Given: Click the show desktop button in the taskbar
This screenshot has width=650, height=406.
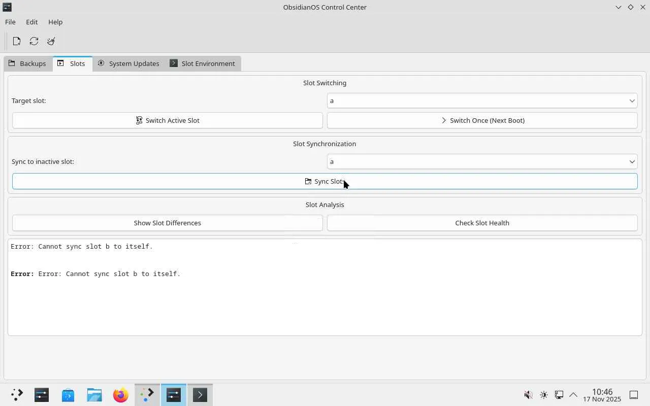Looking at the screenshot, I should (x=634, y=395).
